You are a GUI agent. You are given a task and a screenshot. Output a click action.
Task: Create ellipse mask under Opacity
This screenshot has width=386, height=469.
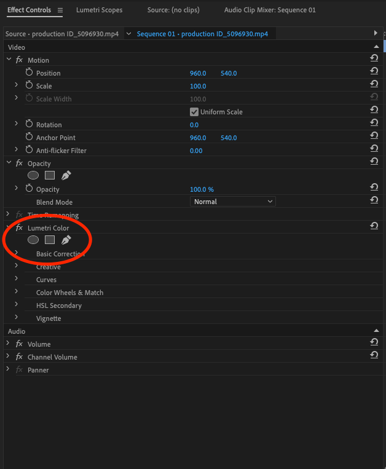click(x=33, y=176)
